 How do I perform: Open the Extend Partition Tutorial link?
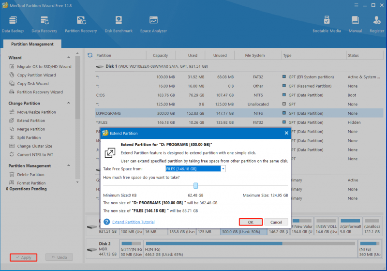tap(134, 222)
